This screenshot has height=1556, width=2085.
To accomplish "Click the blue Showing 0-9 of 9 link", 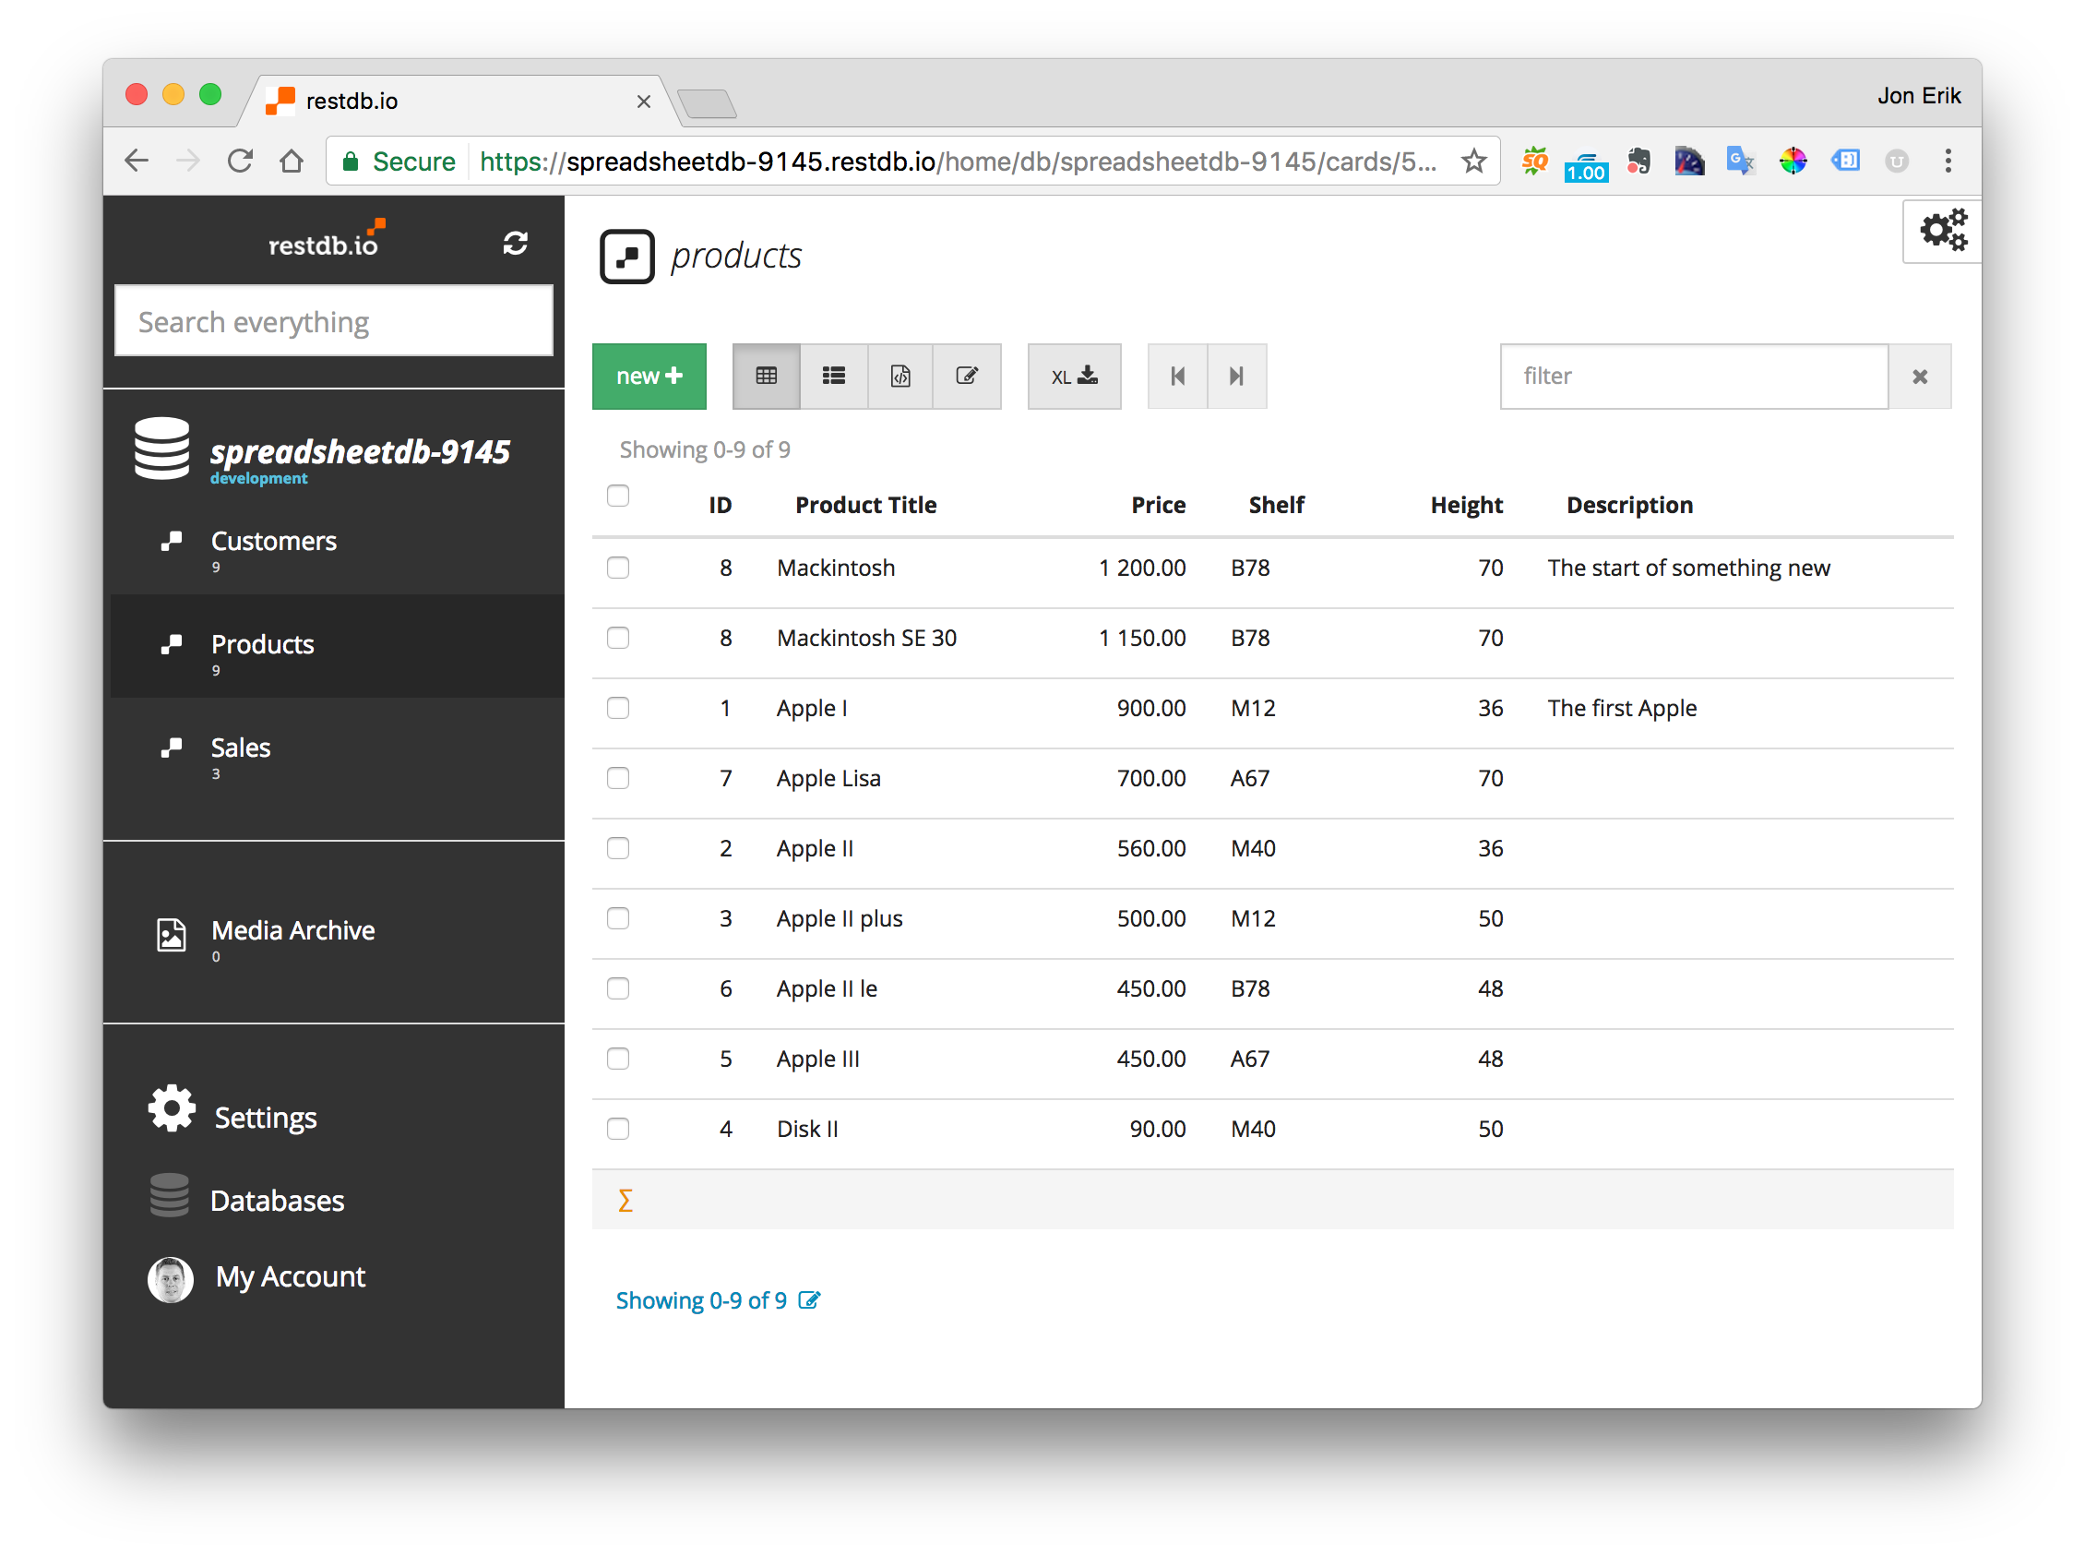I will (700, 1300).
